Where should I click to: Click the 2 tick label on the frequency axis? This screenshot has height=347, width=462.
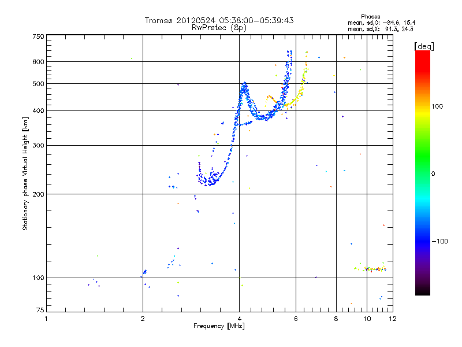point(143,319)
